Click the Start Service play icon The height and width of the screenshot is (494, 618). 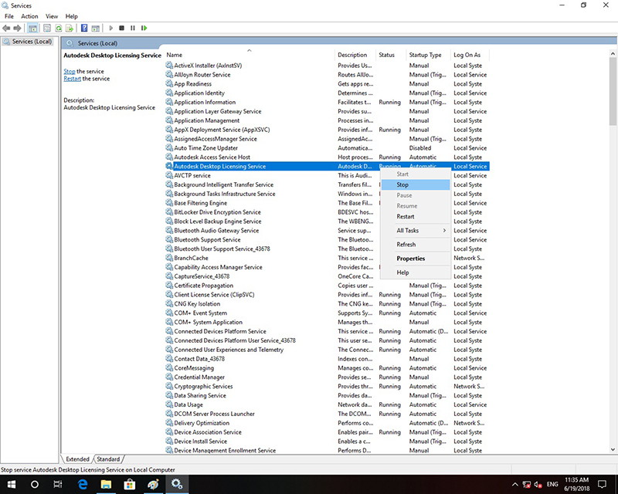coord(110,28)
